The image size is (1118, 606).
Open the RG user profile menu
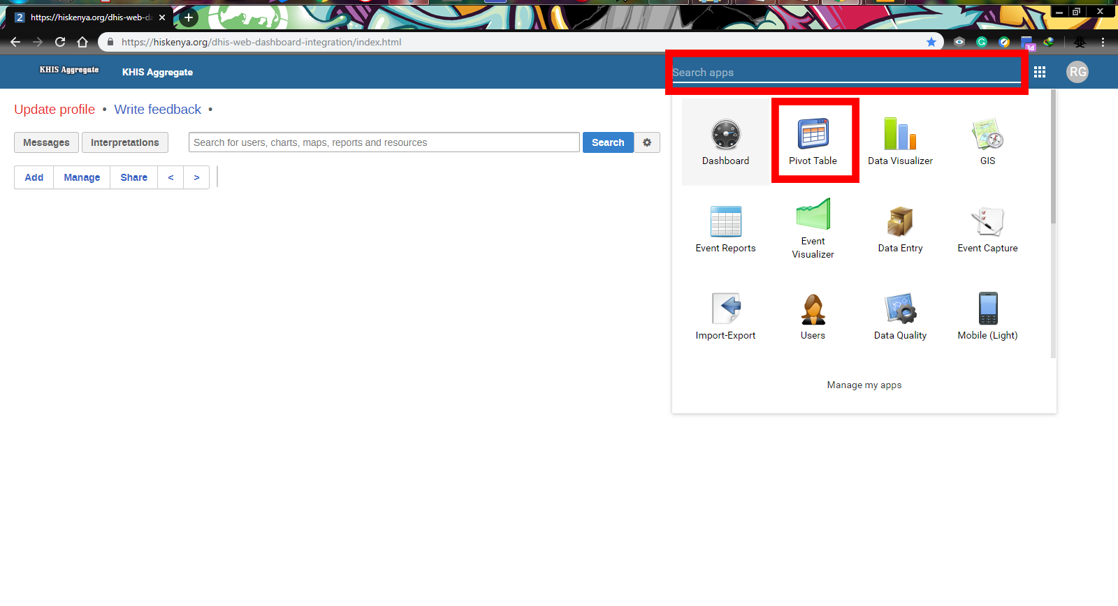coord(1077,72)
